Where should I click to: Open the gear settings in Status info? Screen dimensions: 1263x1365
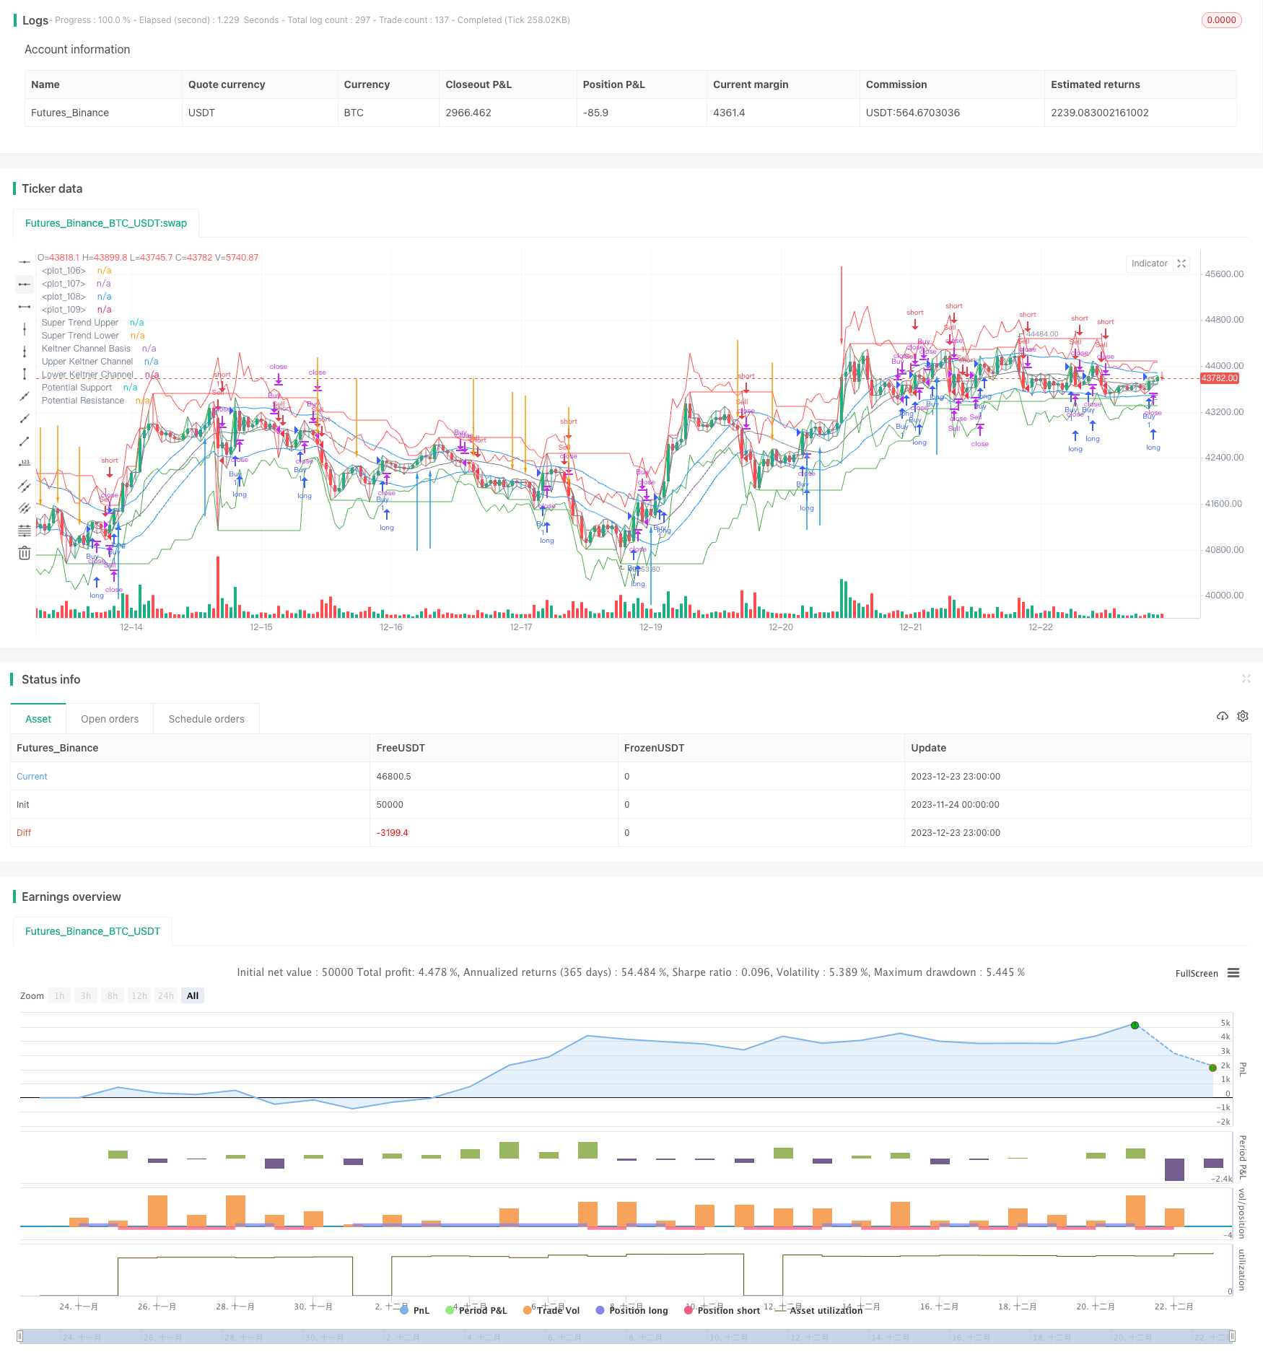coord(1243,716)
